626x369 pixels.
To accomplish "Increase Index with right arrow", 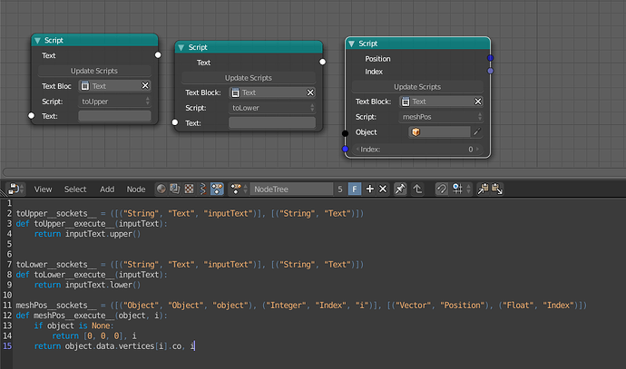I will (477, 150).
